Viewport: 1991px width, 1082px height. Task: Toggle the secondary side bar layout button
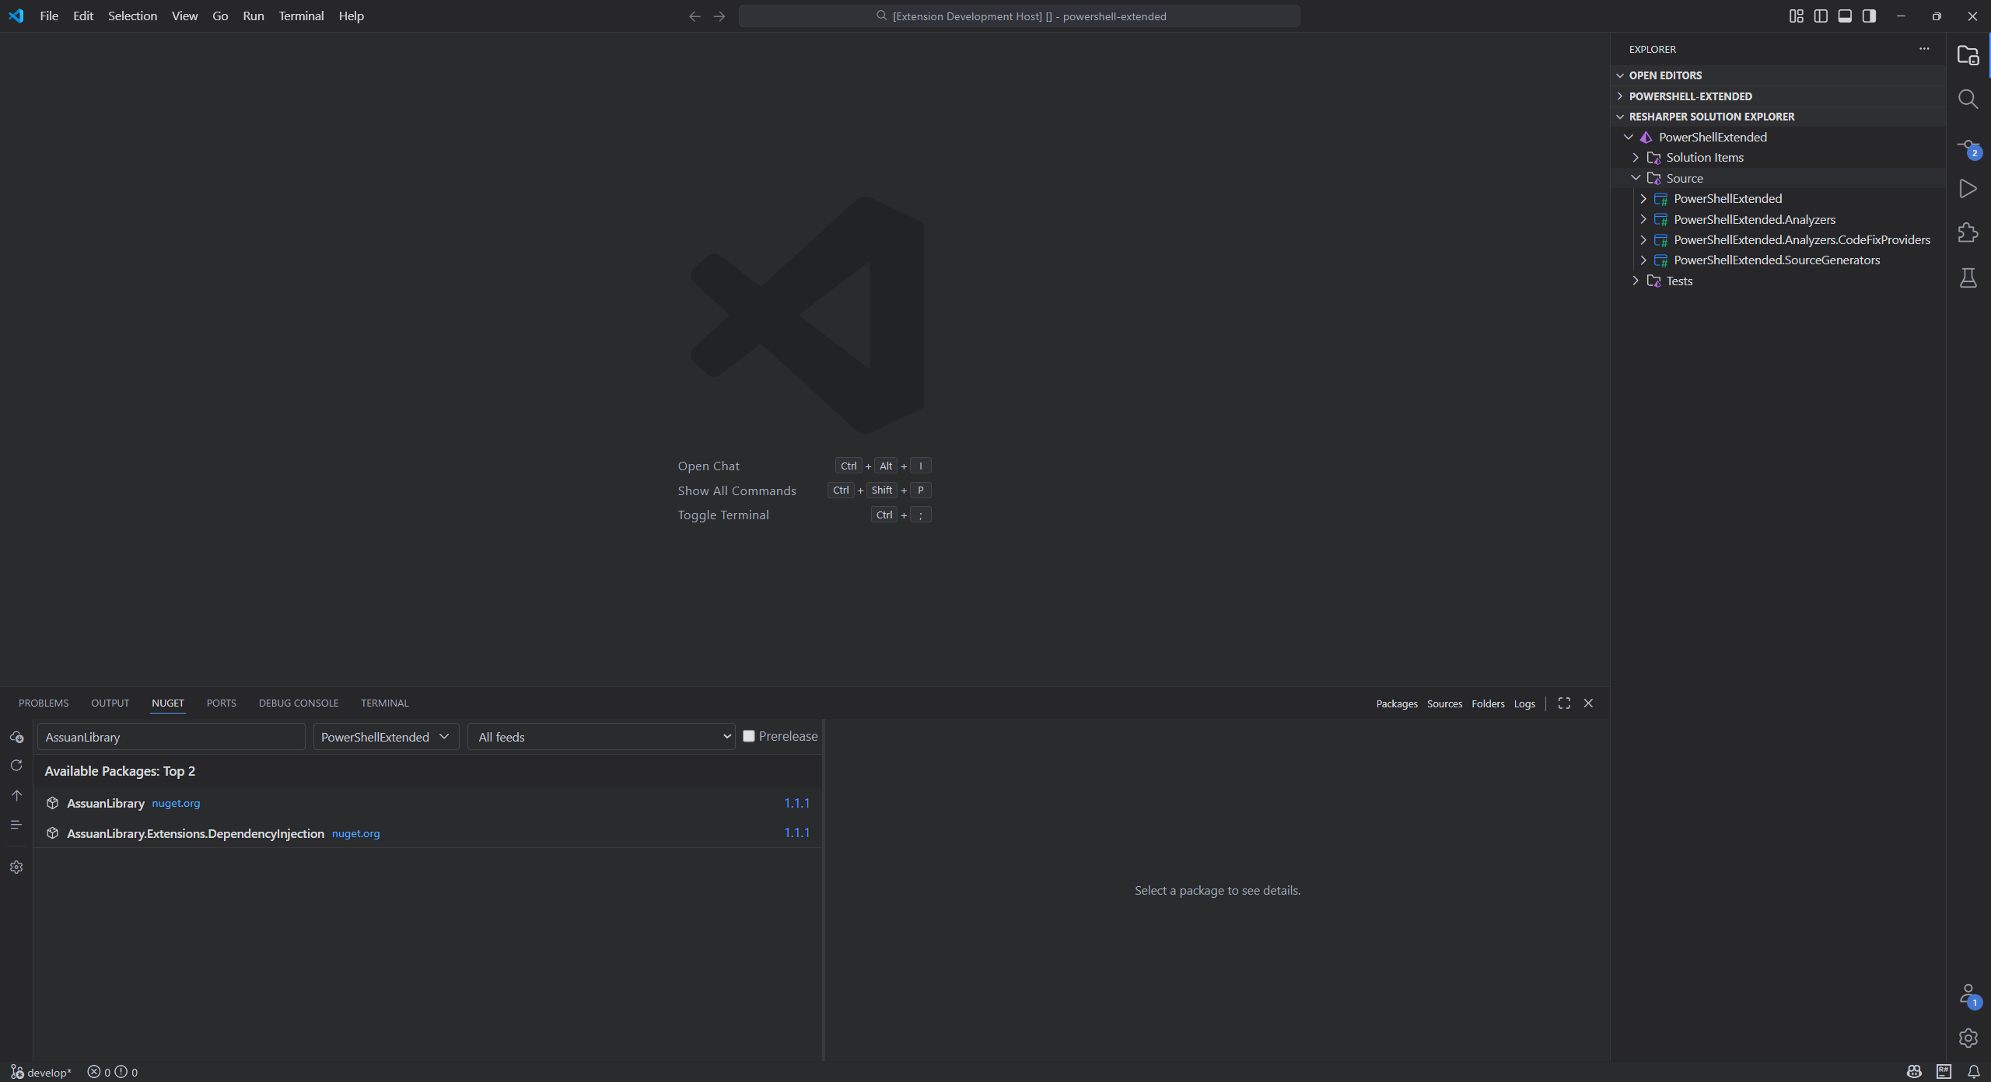coord(1869,16)
